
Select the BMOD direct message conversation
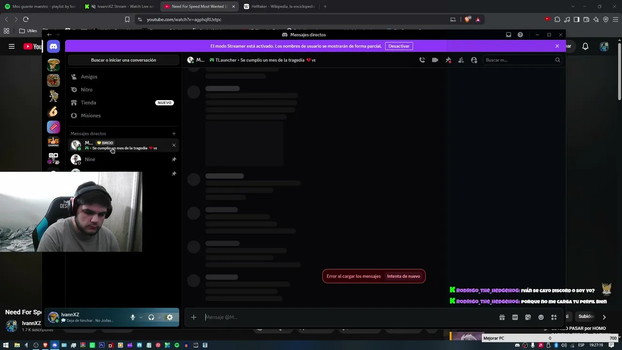(x=123, y=145)
